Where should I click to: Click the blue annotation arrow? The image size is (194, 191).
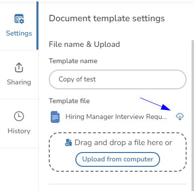click(x=155, y=104)
